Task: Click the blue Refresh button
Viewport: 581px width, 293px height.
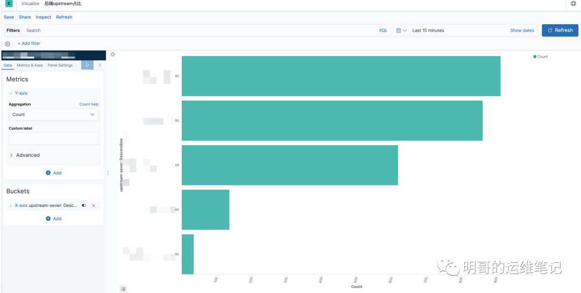Action: pos(560,30)
